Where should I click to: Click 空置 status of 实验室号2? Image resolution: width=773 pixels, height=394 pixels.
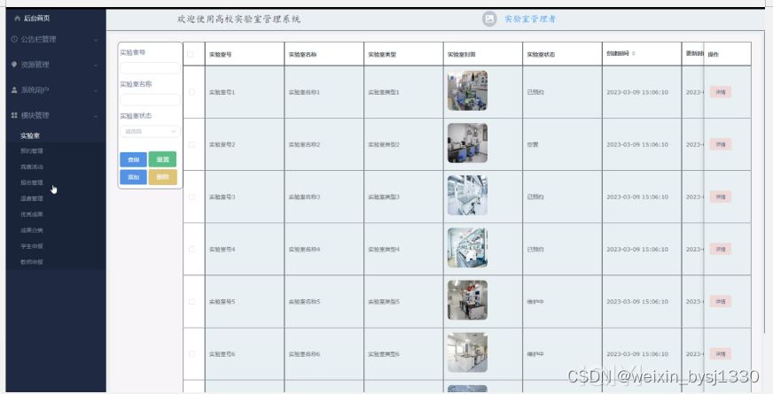click(x=533, y=145)
